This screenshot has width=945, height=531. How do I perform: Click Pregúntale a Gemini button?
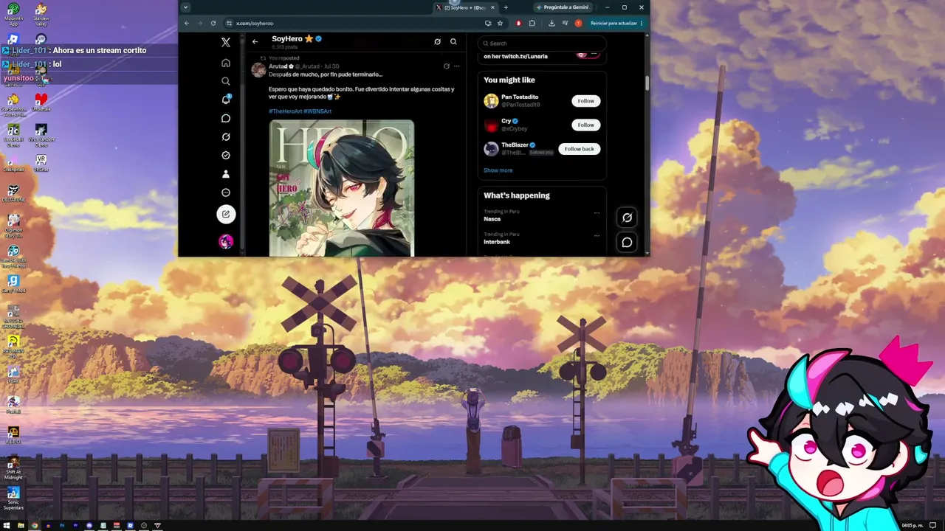click(565, 7)
